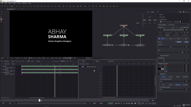This screenshot has height=107, width=191.
Task: Open the Script menu
Action: tap(19, 3)
